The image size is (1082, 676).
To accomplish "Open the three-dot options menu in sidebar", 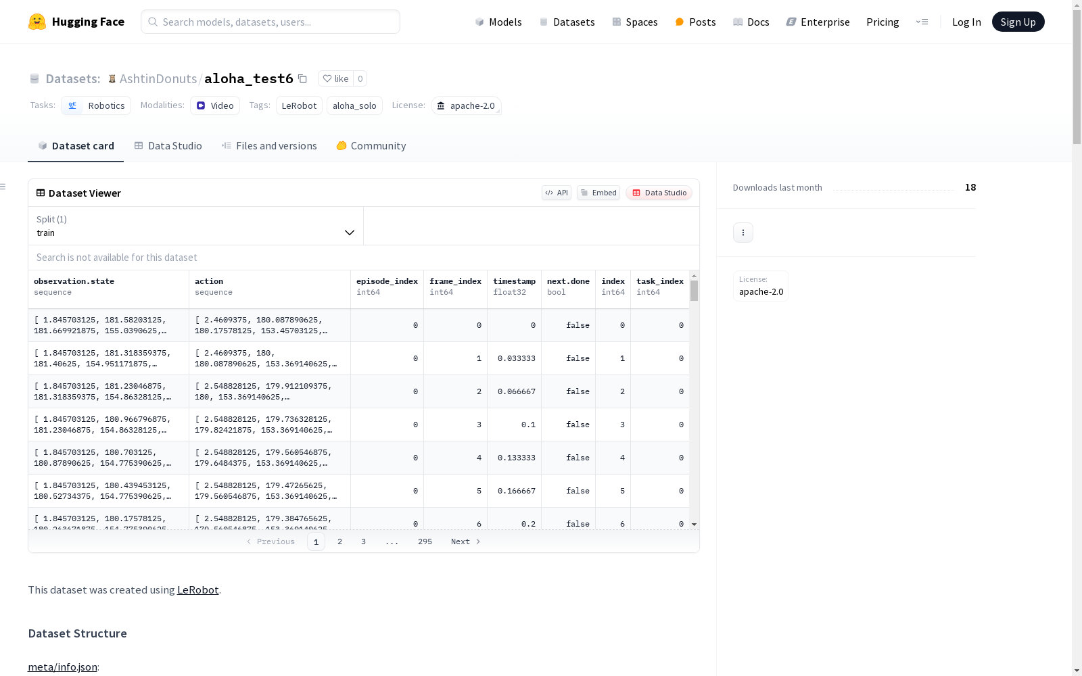I will tap(743, 233).
